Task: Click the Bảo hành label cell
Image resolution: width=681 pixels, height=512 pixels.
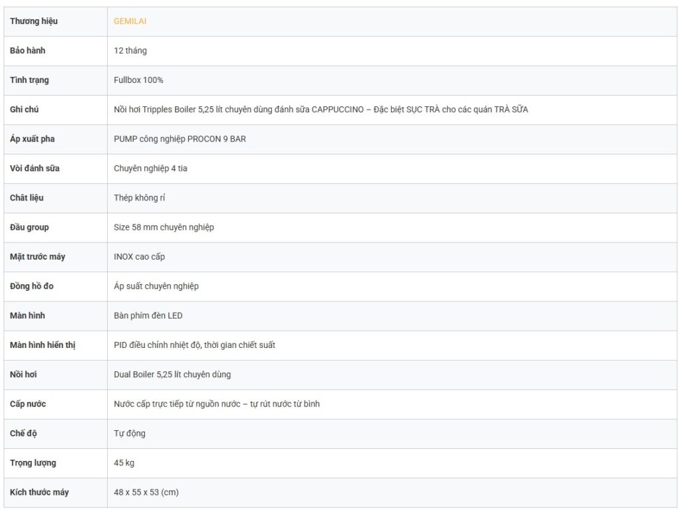Action: [28, 50]
